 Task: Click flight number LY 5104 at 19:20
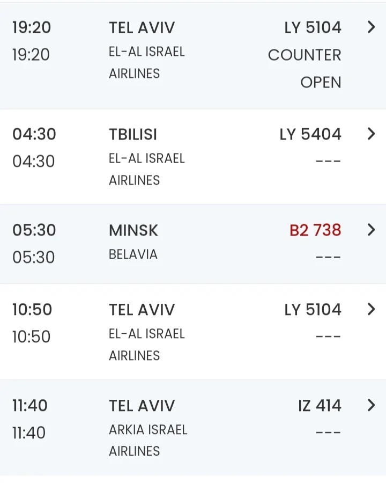(x=313, y=28)
